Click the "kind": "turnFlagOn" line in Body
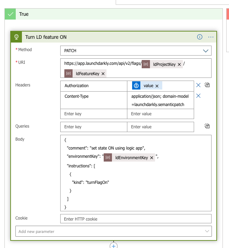 coord(90,182)
